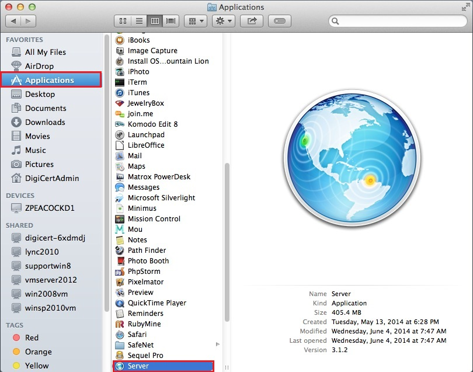The height and width of the screenshot is (372, 473).
Task: Select the Server application row
Action: point(164,366)
